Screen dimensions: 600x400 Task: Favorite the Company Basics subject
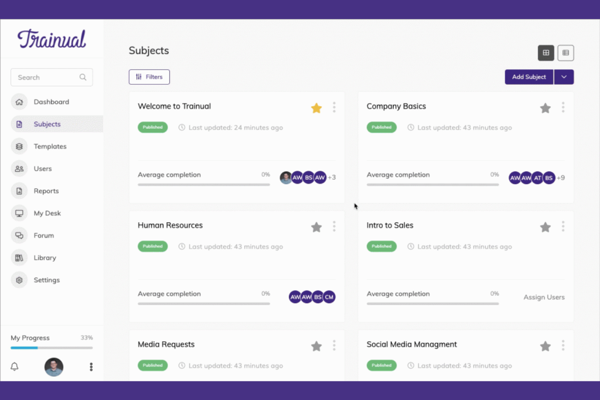(x=545, y=108)
